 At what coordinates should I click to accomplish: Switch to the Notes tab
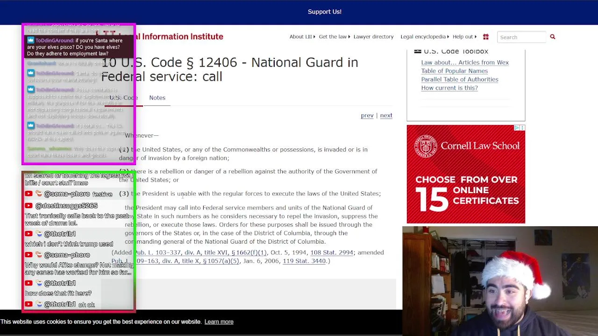157,98
